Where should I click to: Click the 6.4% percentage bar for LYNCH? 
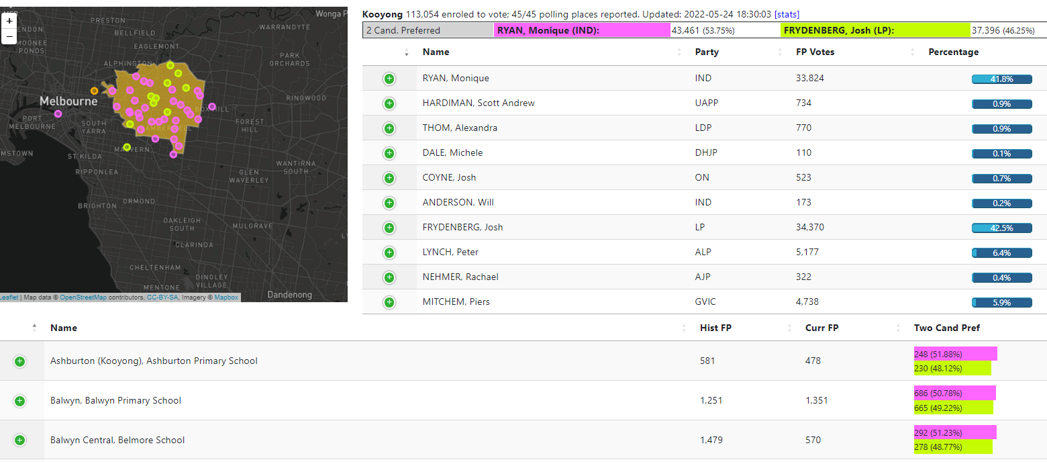tap(1002, 253)
